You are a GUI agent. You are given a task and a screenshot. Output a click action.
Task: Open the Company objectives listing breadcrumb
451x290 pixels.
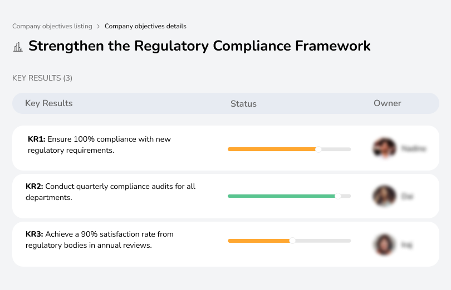coord(52,26)
